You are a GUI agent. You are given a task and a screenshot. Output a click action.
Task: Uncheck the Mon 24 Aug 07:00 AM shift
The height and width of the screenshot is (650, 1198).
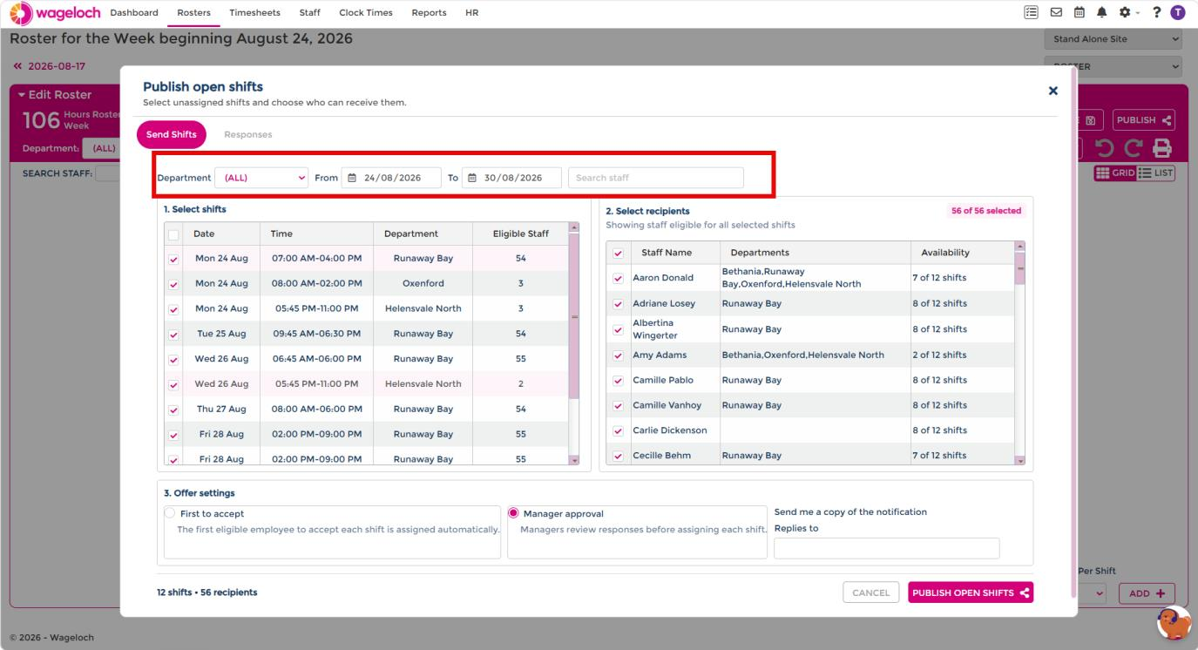(x=173, y=259)
